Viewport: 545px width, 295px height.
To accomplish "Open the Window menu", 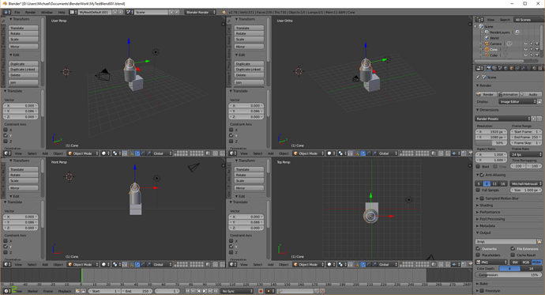I will 47,12.
